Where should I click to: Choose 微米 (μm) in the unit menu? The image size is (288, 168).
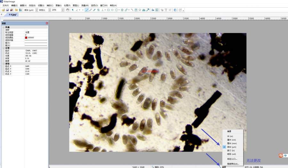232,147
